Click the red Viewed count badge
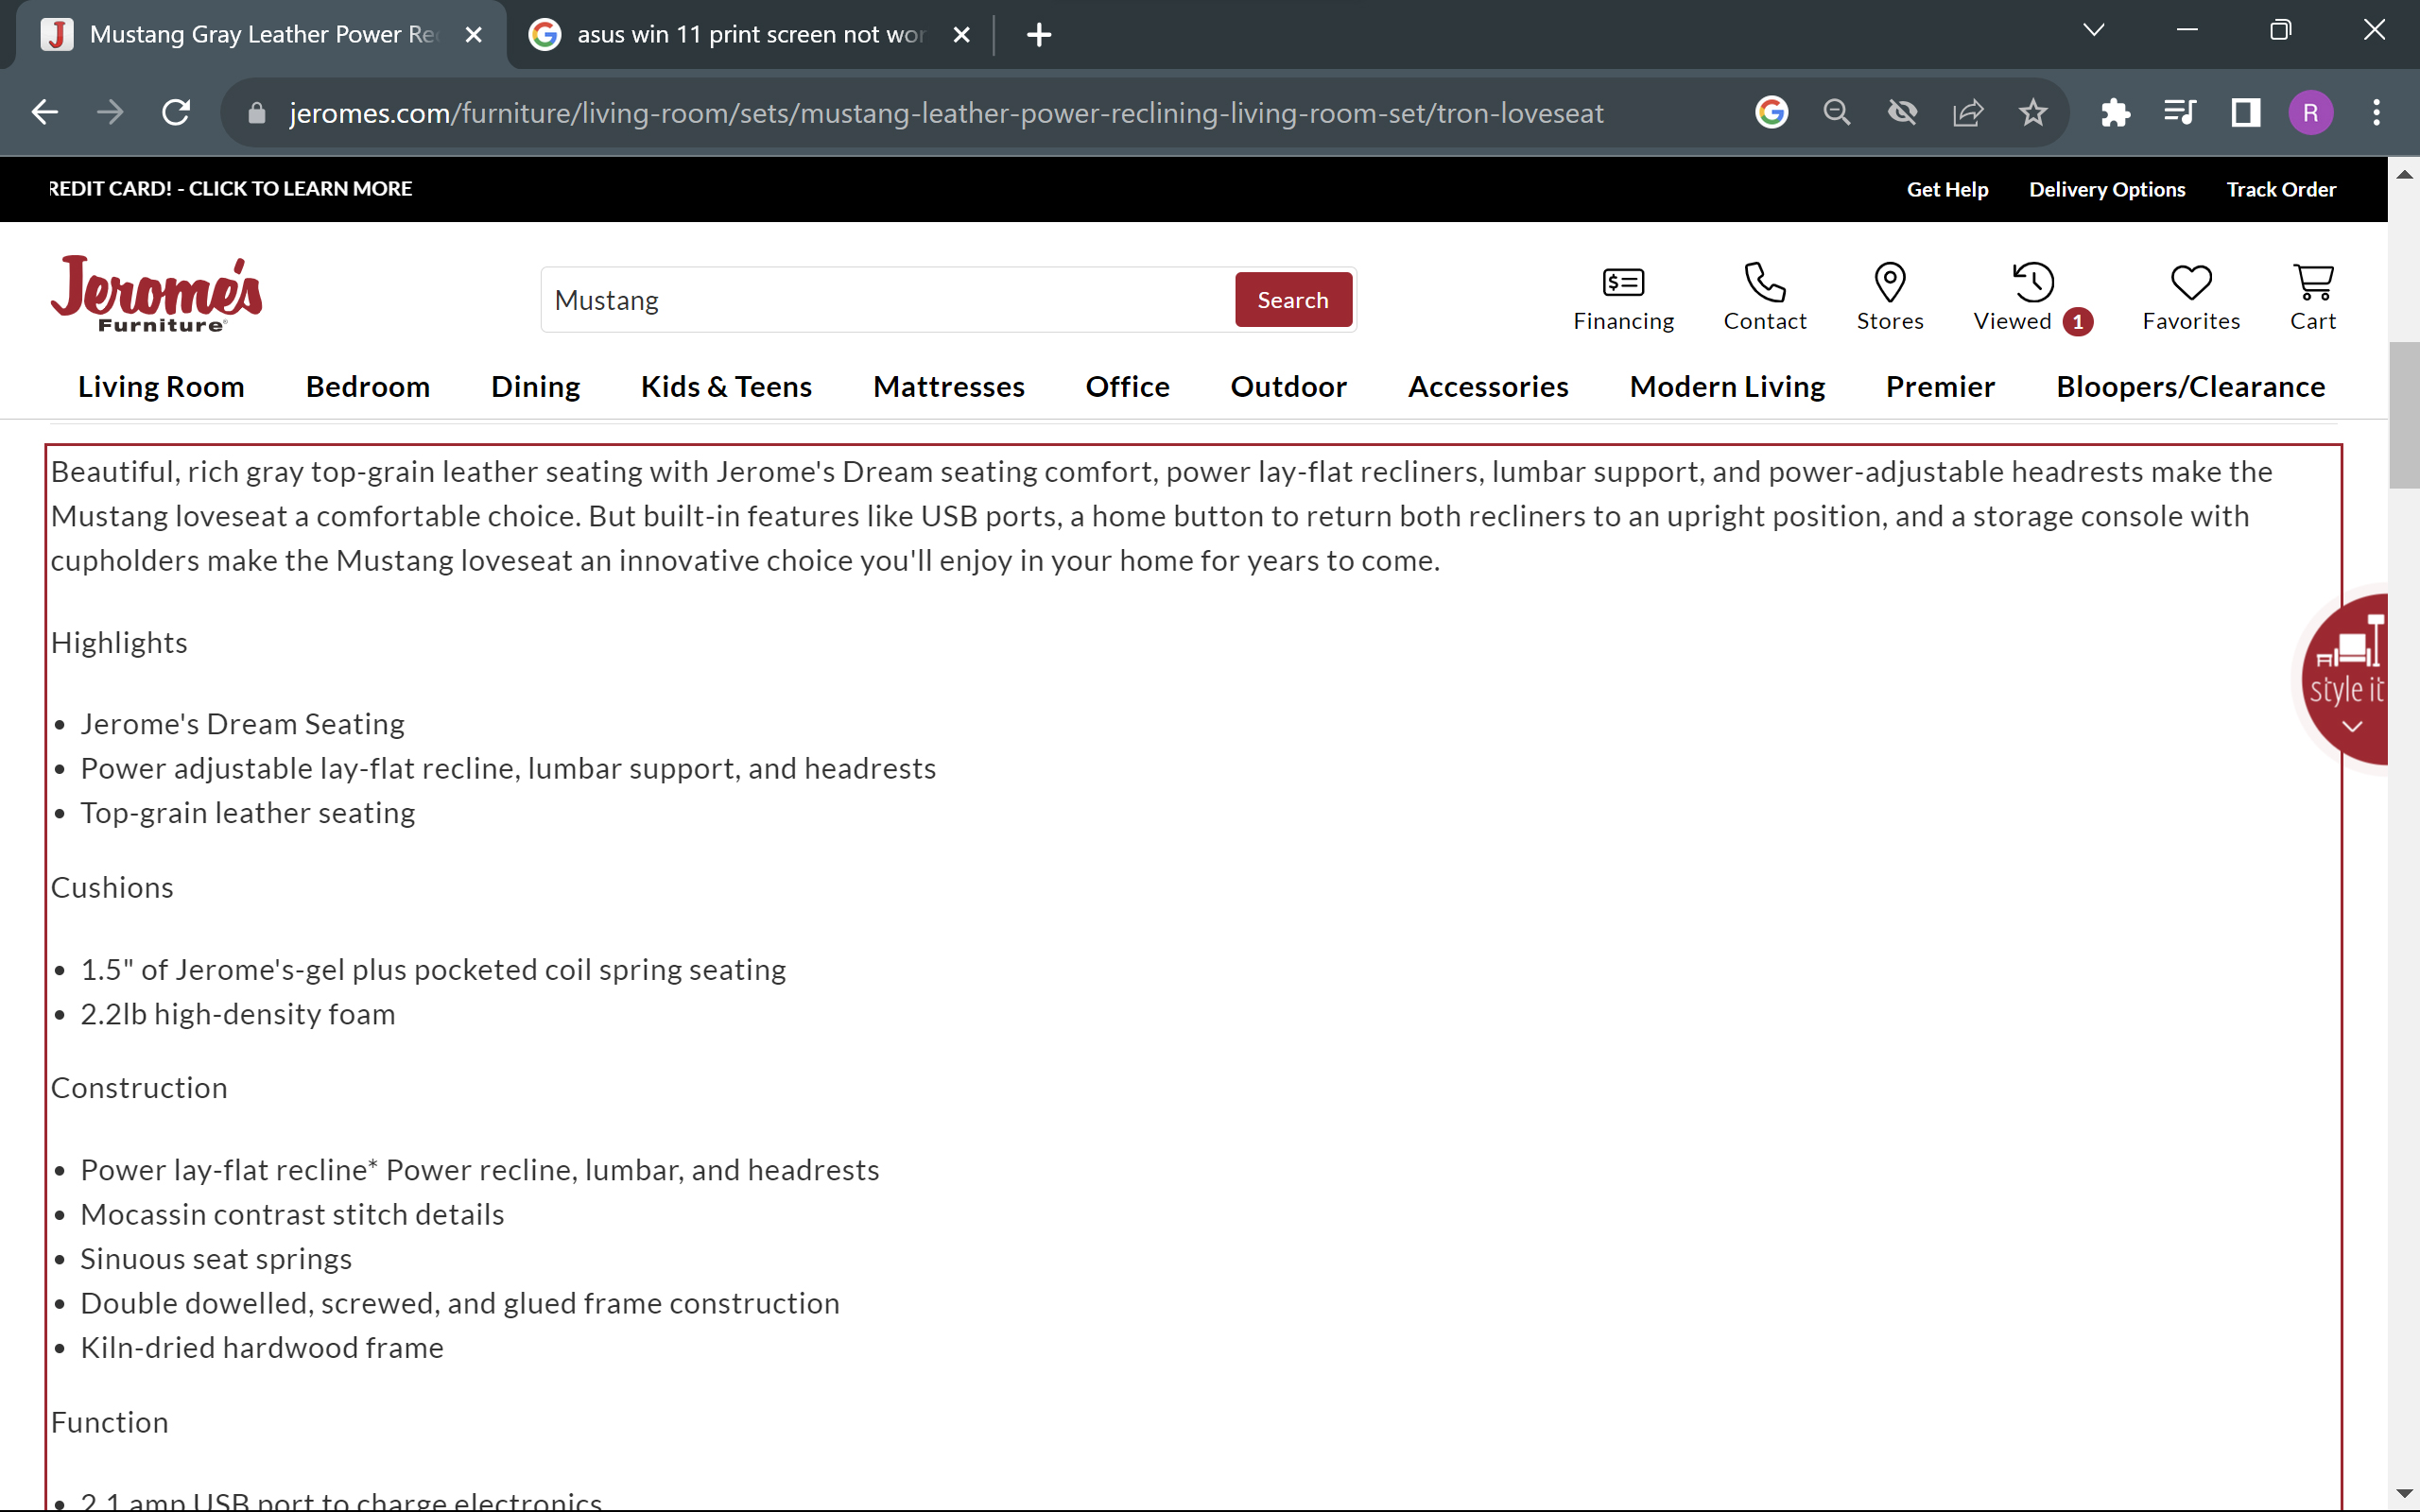This screenshot has height=1512, width=2420. point(2078,322)
